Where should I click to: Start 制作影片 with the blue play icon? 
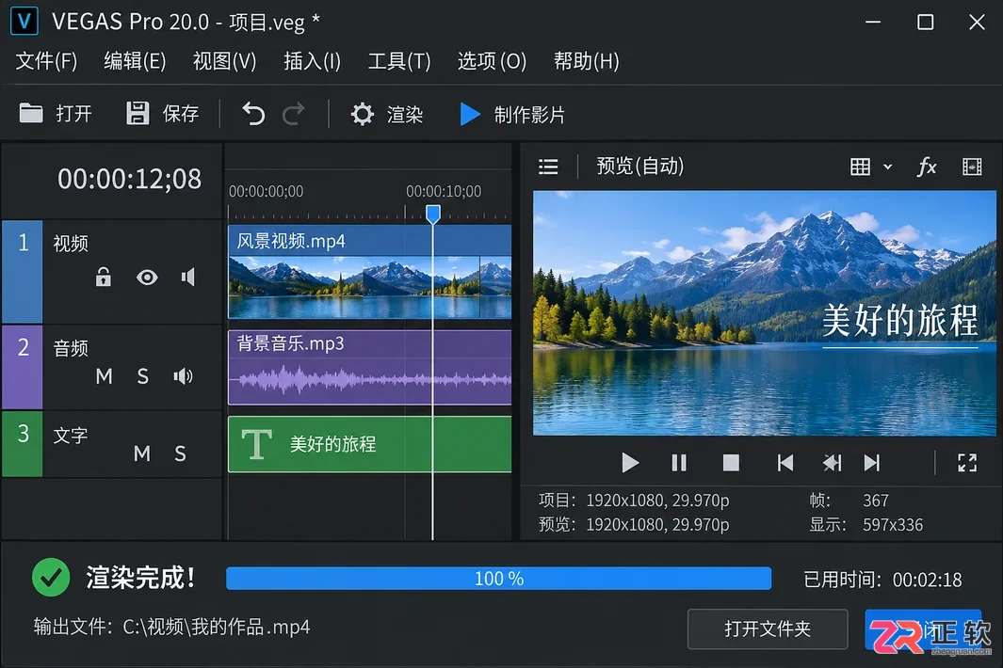pyautogui.click(x=470, y=115)
